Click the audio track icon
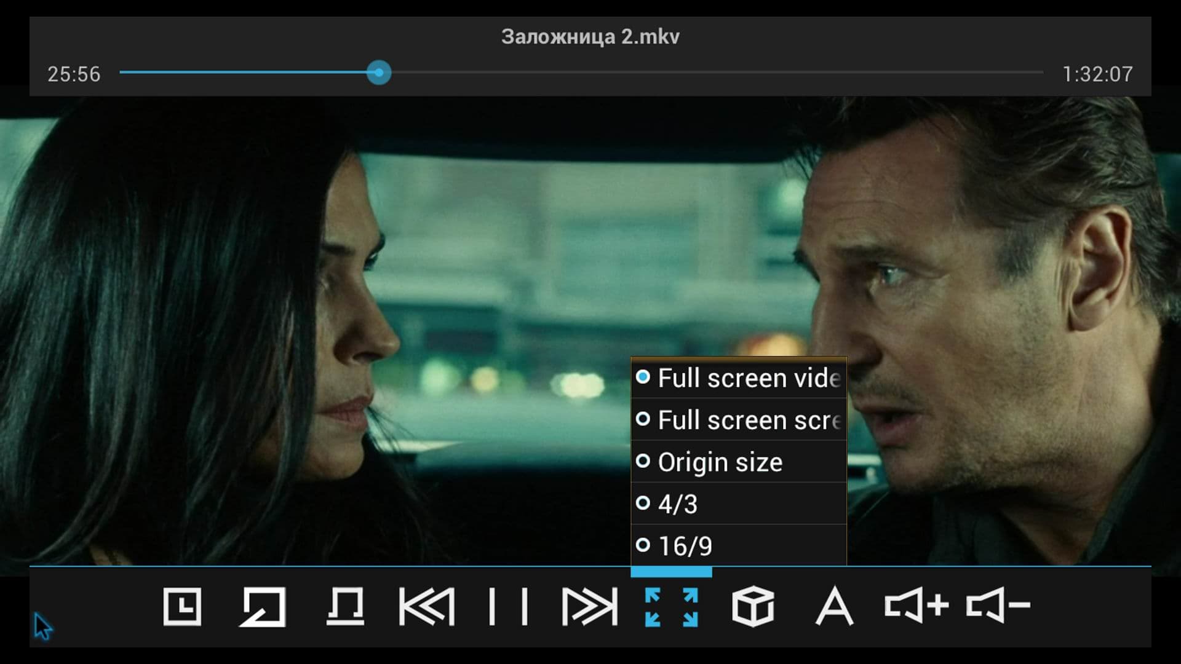 click(344, 607)
